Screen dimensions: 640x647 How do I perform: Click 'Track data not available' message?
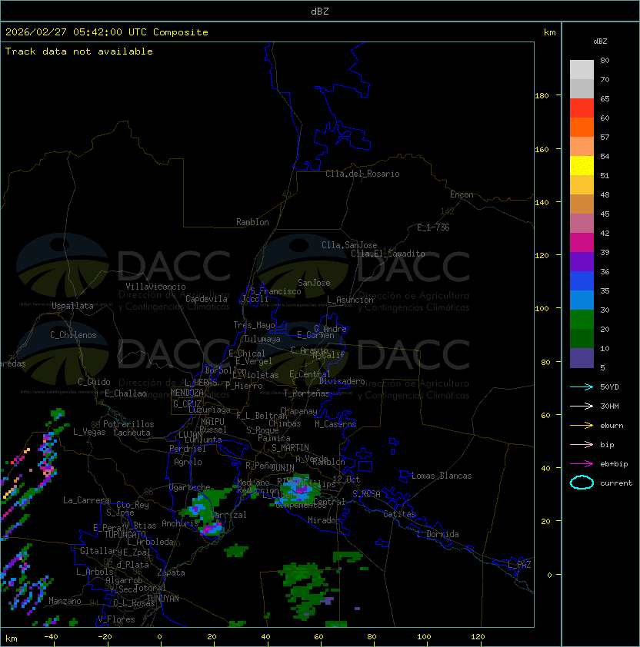point(79,51)
